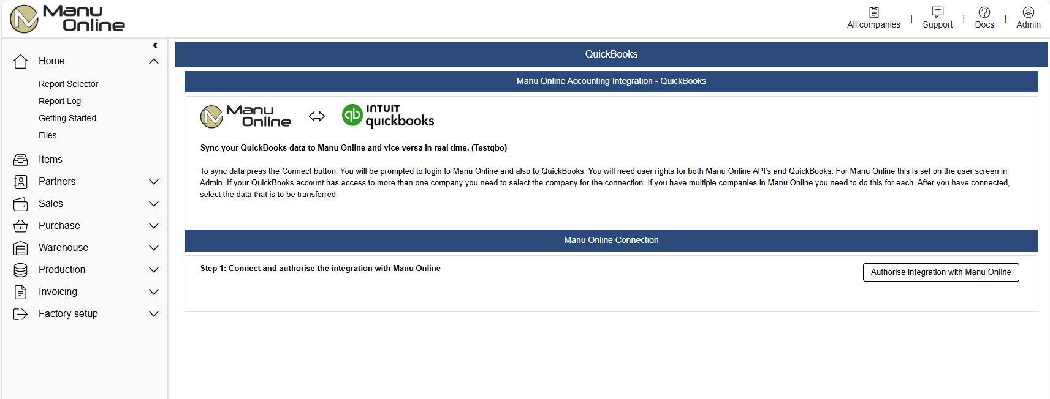Screen dimensions: 1050x399
Task: Click Manu Online Accounting Integration heading
Action: pos(611,81)
